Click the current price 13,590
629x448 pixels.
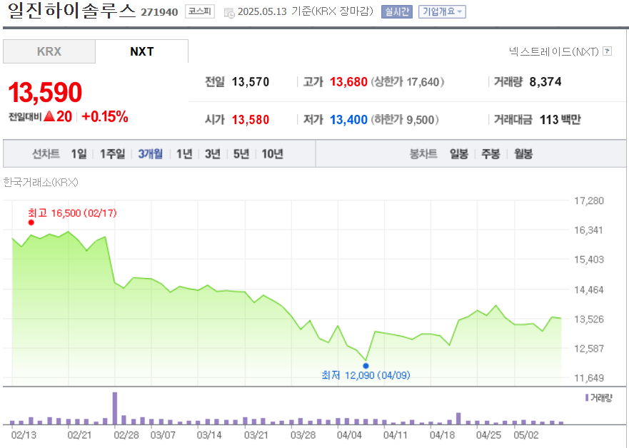click(x=45, y=93)
